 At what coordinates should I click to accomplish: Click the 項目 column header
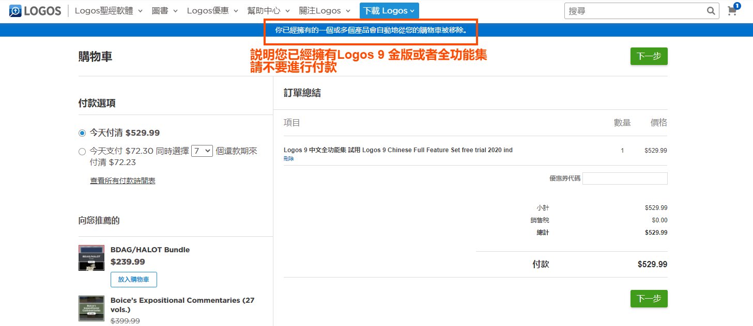pyautogui.click(x=292, y=123)
